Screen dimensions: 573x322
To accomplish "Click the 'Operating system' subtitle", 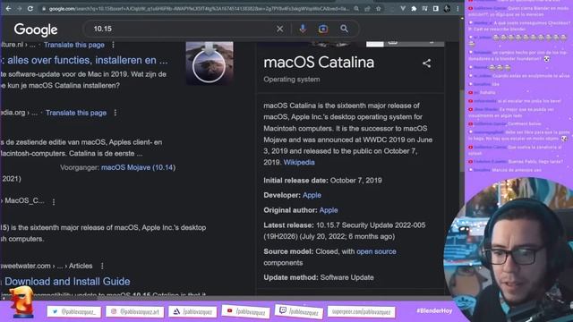I will coord(292,80).
